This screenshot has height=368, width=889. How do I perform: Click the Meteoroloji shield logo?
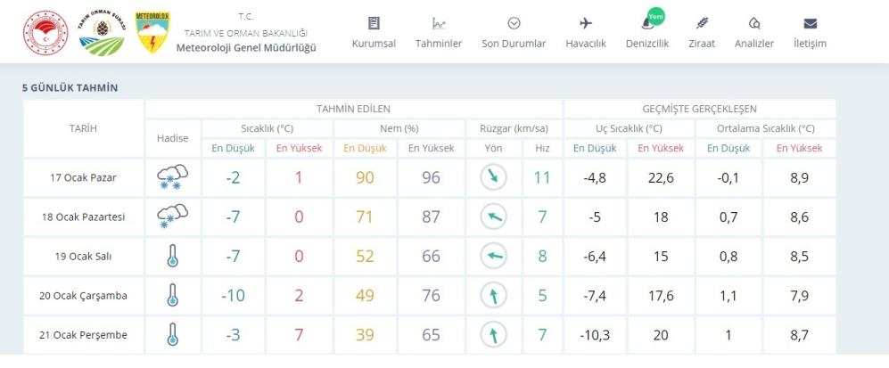(152, 33)
